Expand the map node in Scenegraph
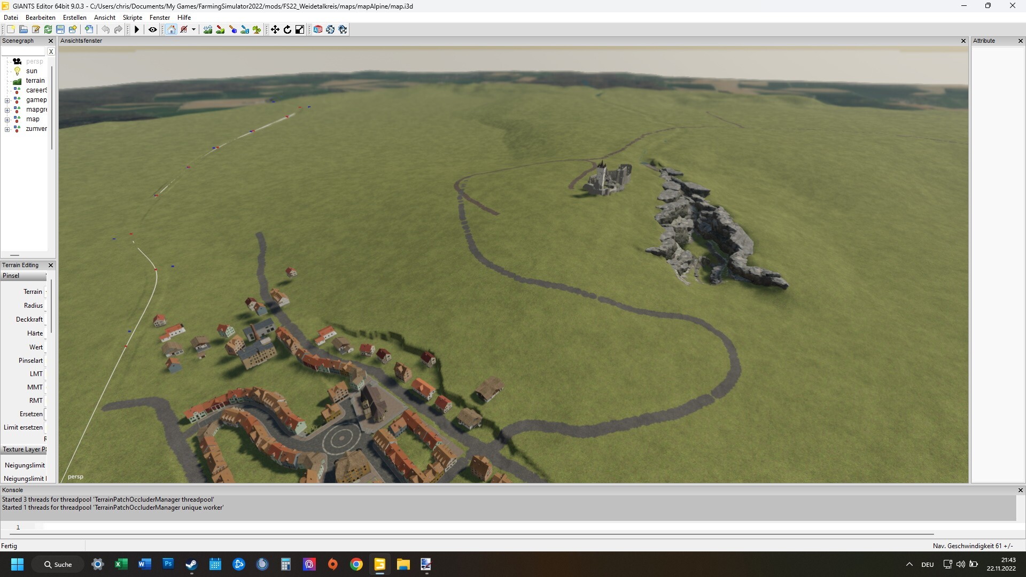Image resolution: width=1026 pixels, height=577 pixels. coord(7,120)
